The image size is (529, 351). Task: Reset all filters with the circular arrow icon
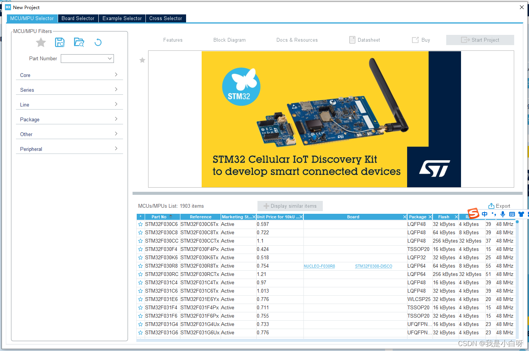pos(98,42)
